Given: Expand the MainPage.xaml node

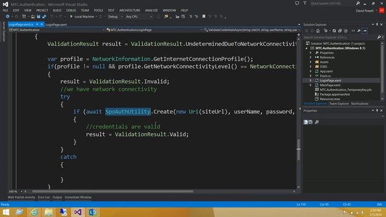Looking at the screenshot, I should tap(311, 85).
